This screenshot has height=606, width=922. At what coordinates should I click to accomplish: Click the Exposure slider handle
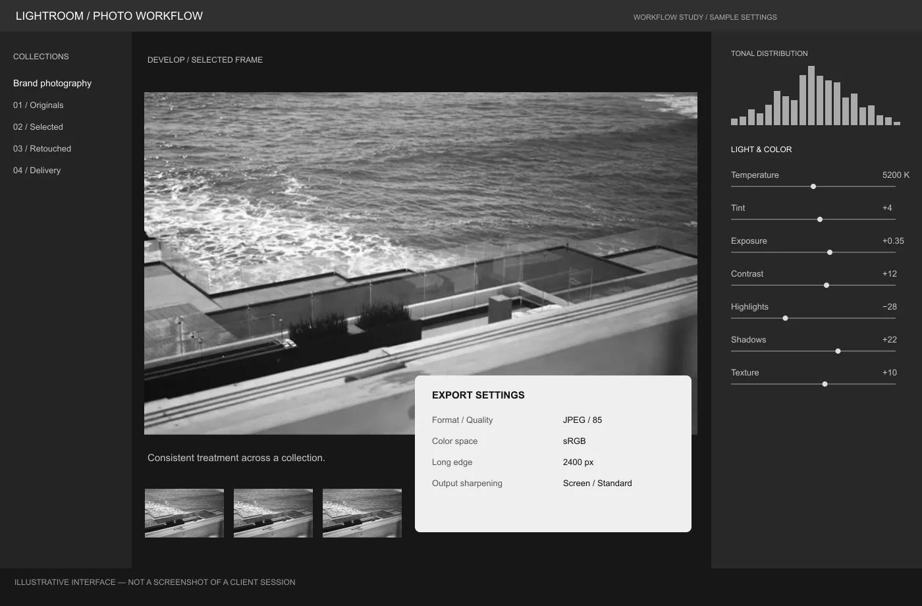[x=830, y=252]
